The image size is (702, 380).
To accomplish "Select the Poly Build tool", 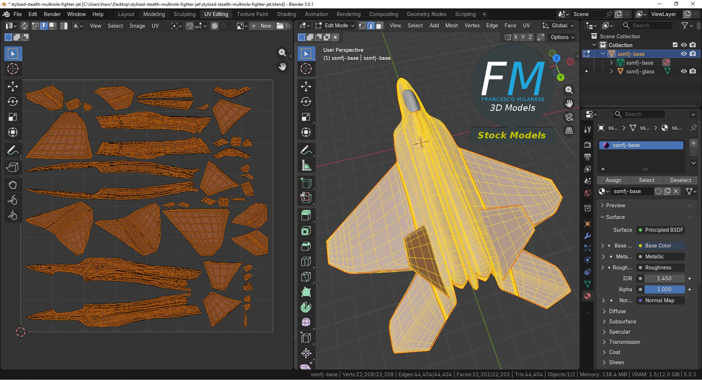I will pyautogui.click(x=306, y=292).
